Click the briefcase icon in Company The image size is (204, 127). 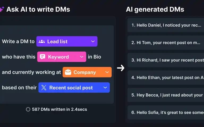[x=68, y=72]
